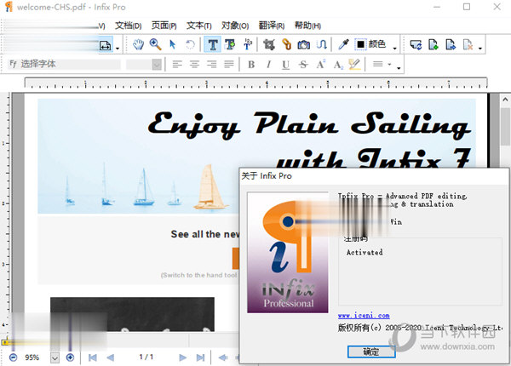Click the black color swatch
The height and width of the screenshot is (366, 511).
(360, 44)
